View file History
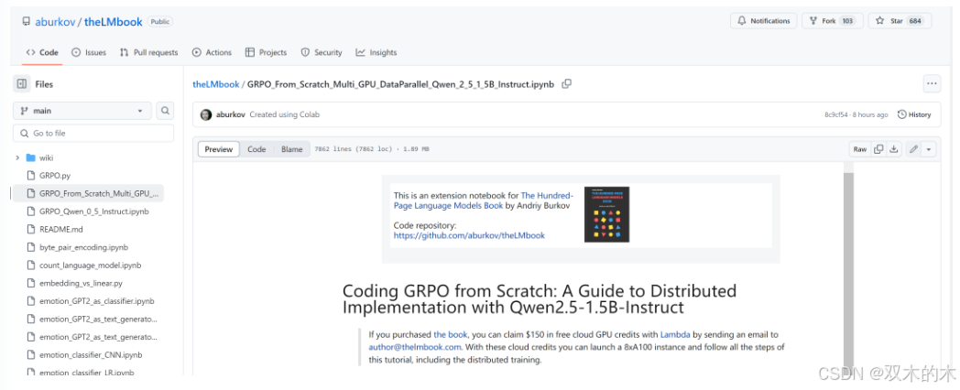Image resolution: width=960 pixels, height=390 pixels. [914, 114]
